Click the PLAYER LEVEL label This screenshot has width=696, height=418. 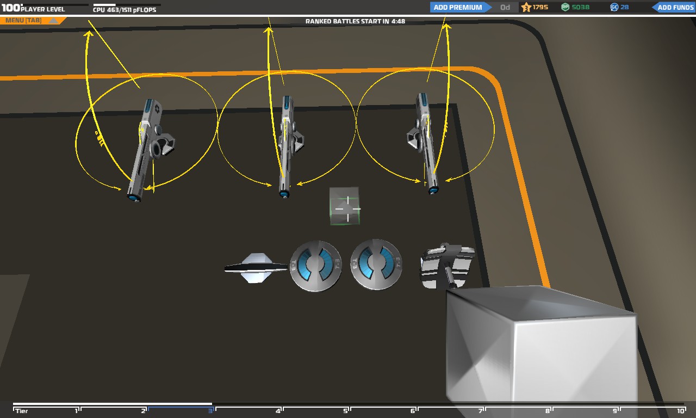point(42,10)
